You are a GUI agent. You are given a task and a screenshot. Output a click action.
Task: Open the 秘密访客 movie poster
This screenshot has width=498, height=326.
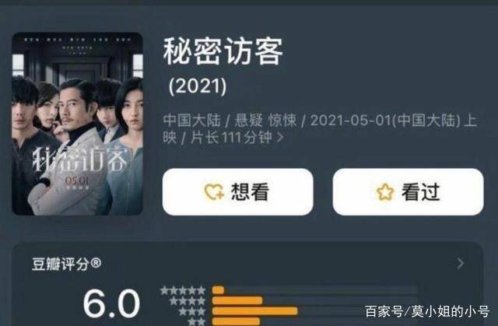(77, 124)
